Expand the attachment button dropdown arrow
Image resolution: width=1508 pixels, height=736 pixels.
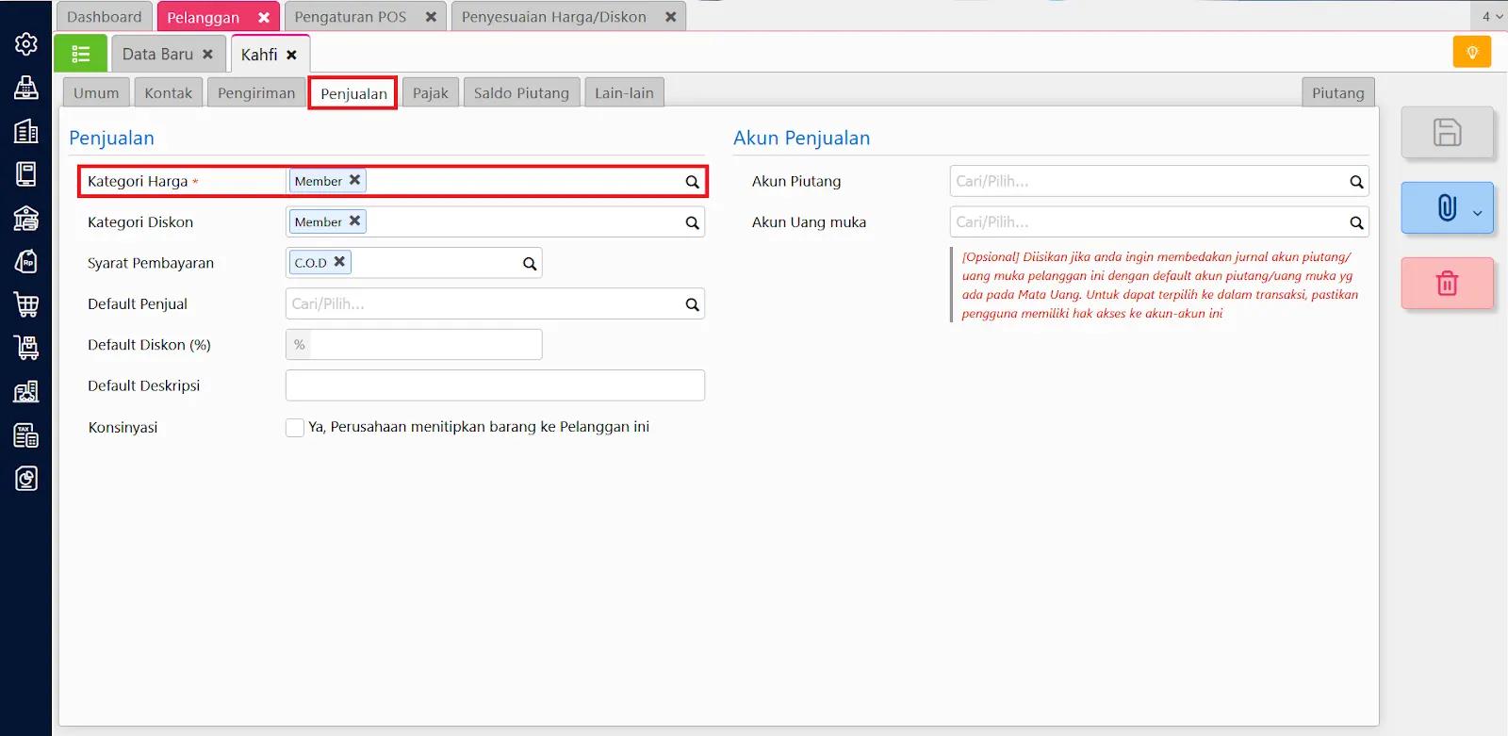tap(1477, 213)
